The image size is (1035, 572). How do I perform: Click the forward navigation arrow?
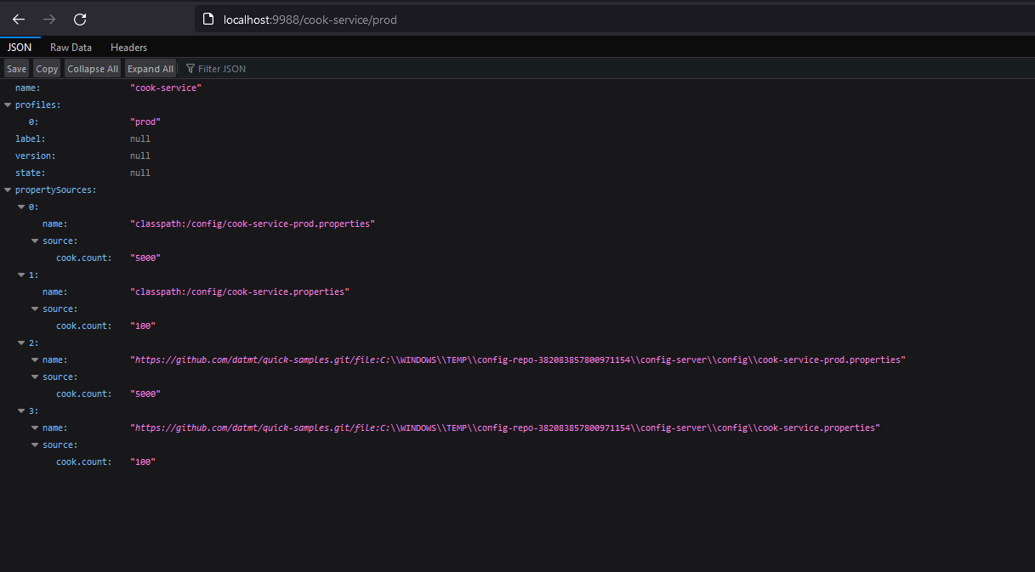pyautogui.click(x=49, y=19)
